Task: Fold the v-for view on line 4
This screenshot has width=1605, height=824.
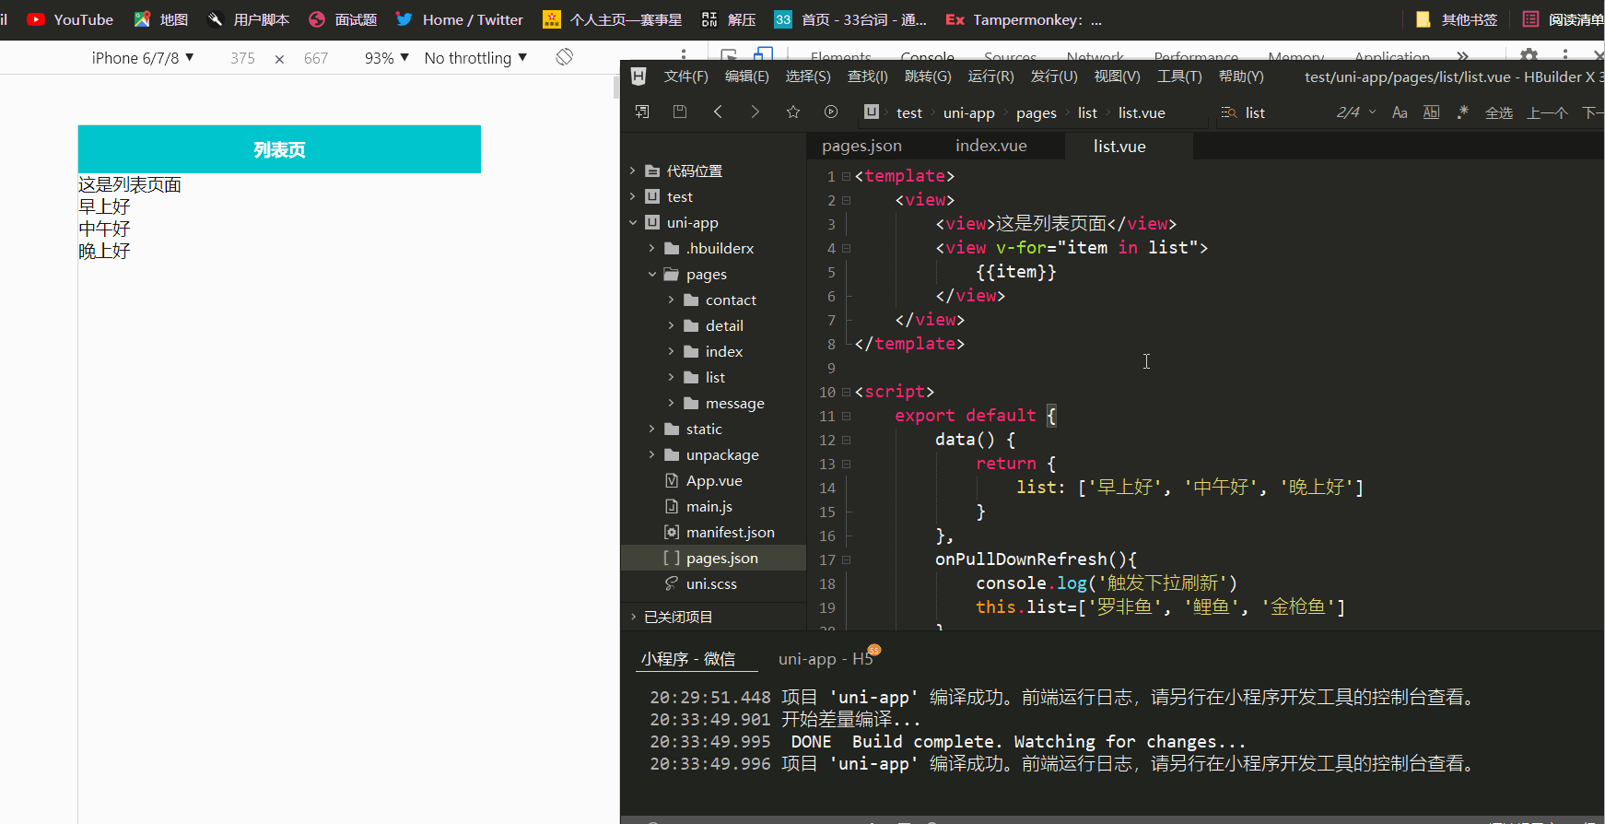Action: click(x=846, y=248)
